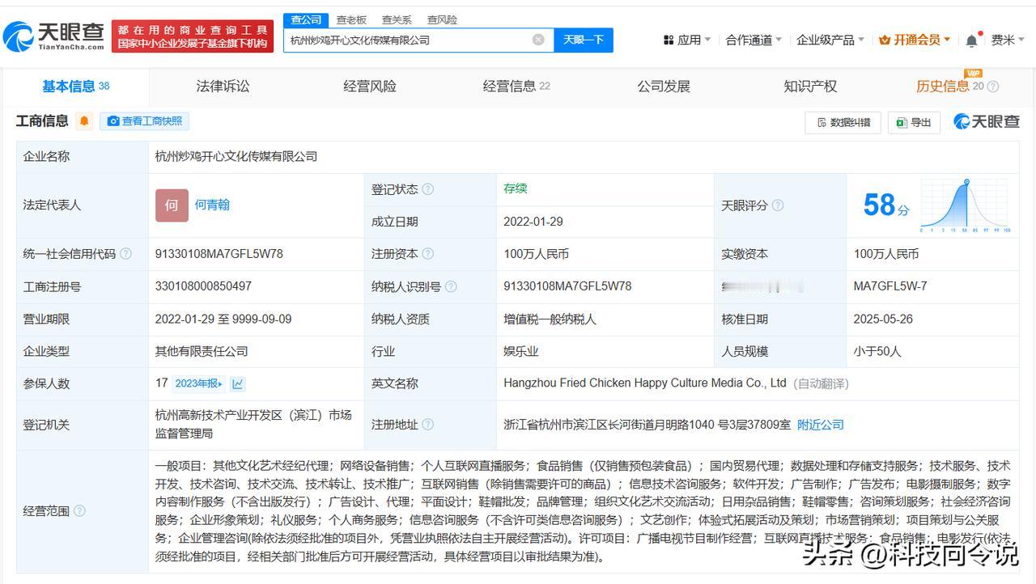The width and height of the screenshot is (1036, 584).
Task: Select the 查风险 search tab
Action: (x=442, y=20)
